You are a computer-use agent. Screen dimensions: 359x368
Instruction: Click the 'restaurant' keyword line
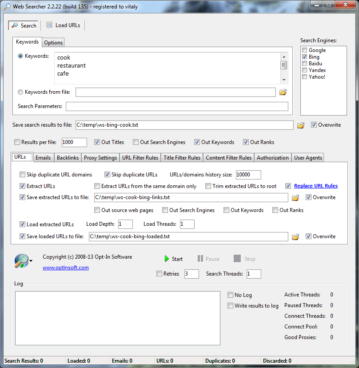pyautogui.click(x=72, y=66)
